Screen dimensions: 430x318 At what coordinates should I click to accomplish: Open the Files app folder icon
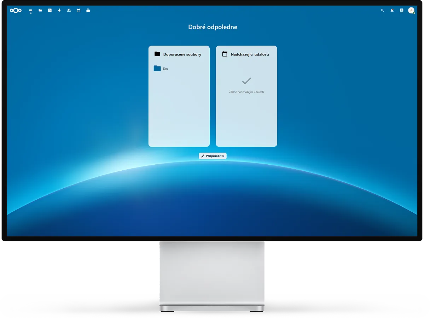tap(40, 11)
